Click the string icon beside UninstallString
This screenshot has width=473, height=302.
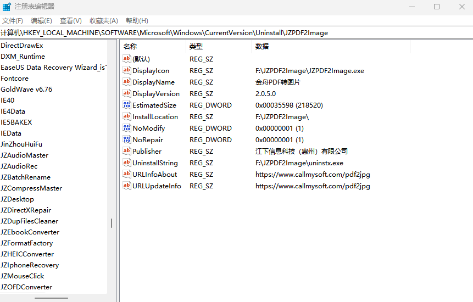click(127, 163)
